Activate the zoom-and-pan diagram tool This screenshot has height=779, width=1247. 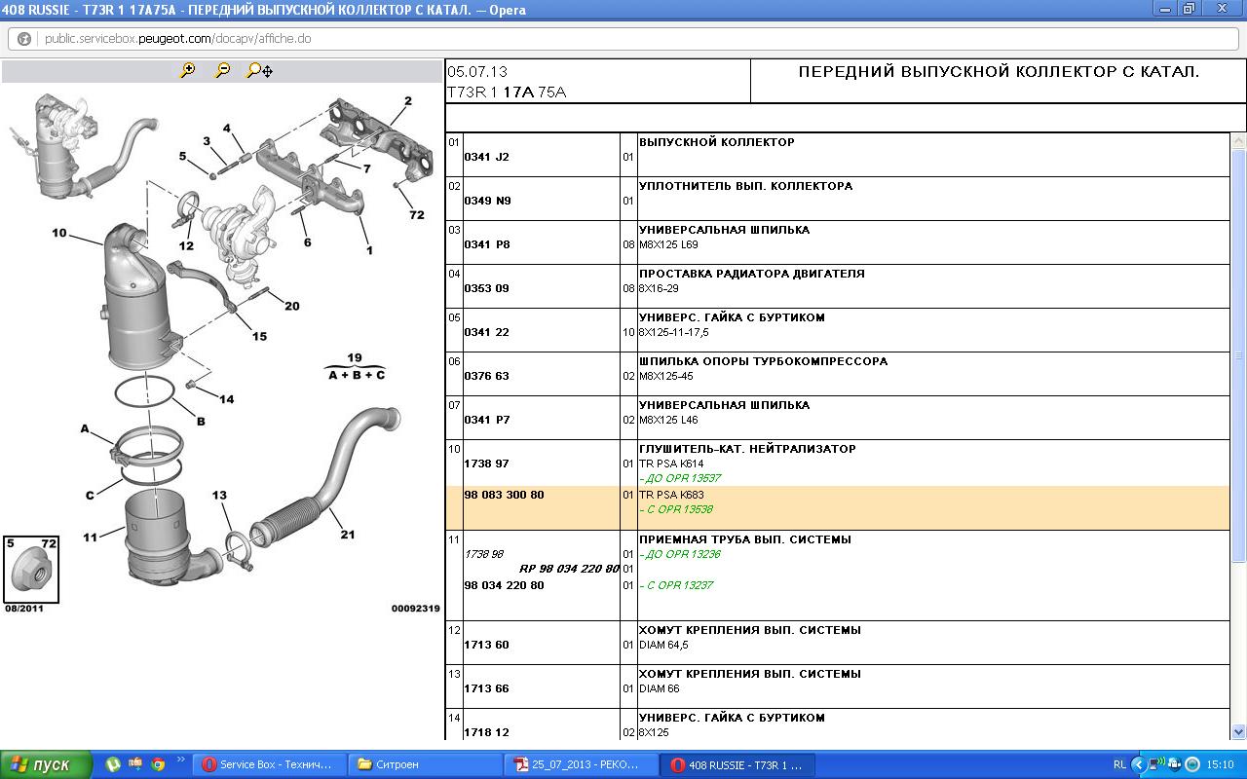coord(259,70)
